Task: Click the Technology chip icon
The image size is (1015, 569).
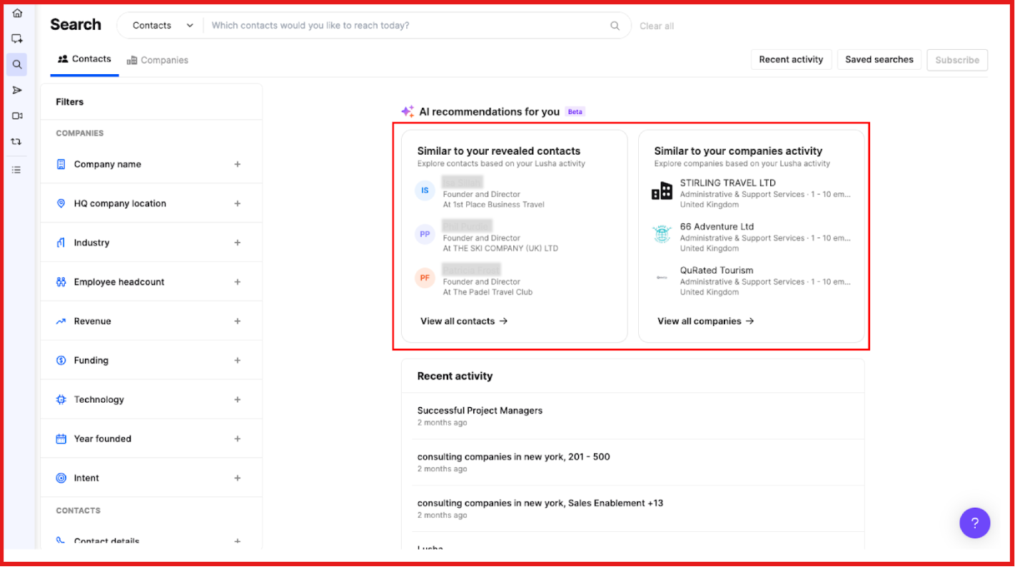Action: click(61, 399)
